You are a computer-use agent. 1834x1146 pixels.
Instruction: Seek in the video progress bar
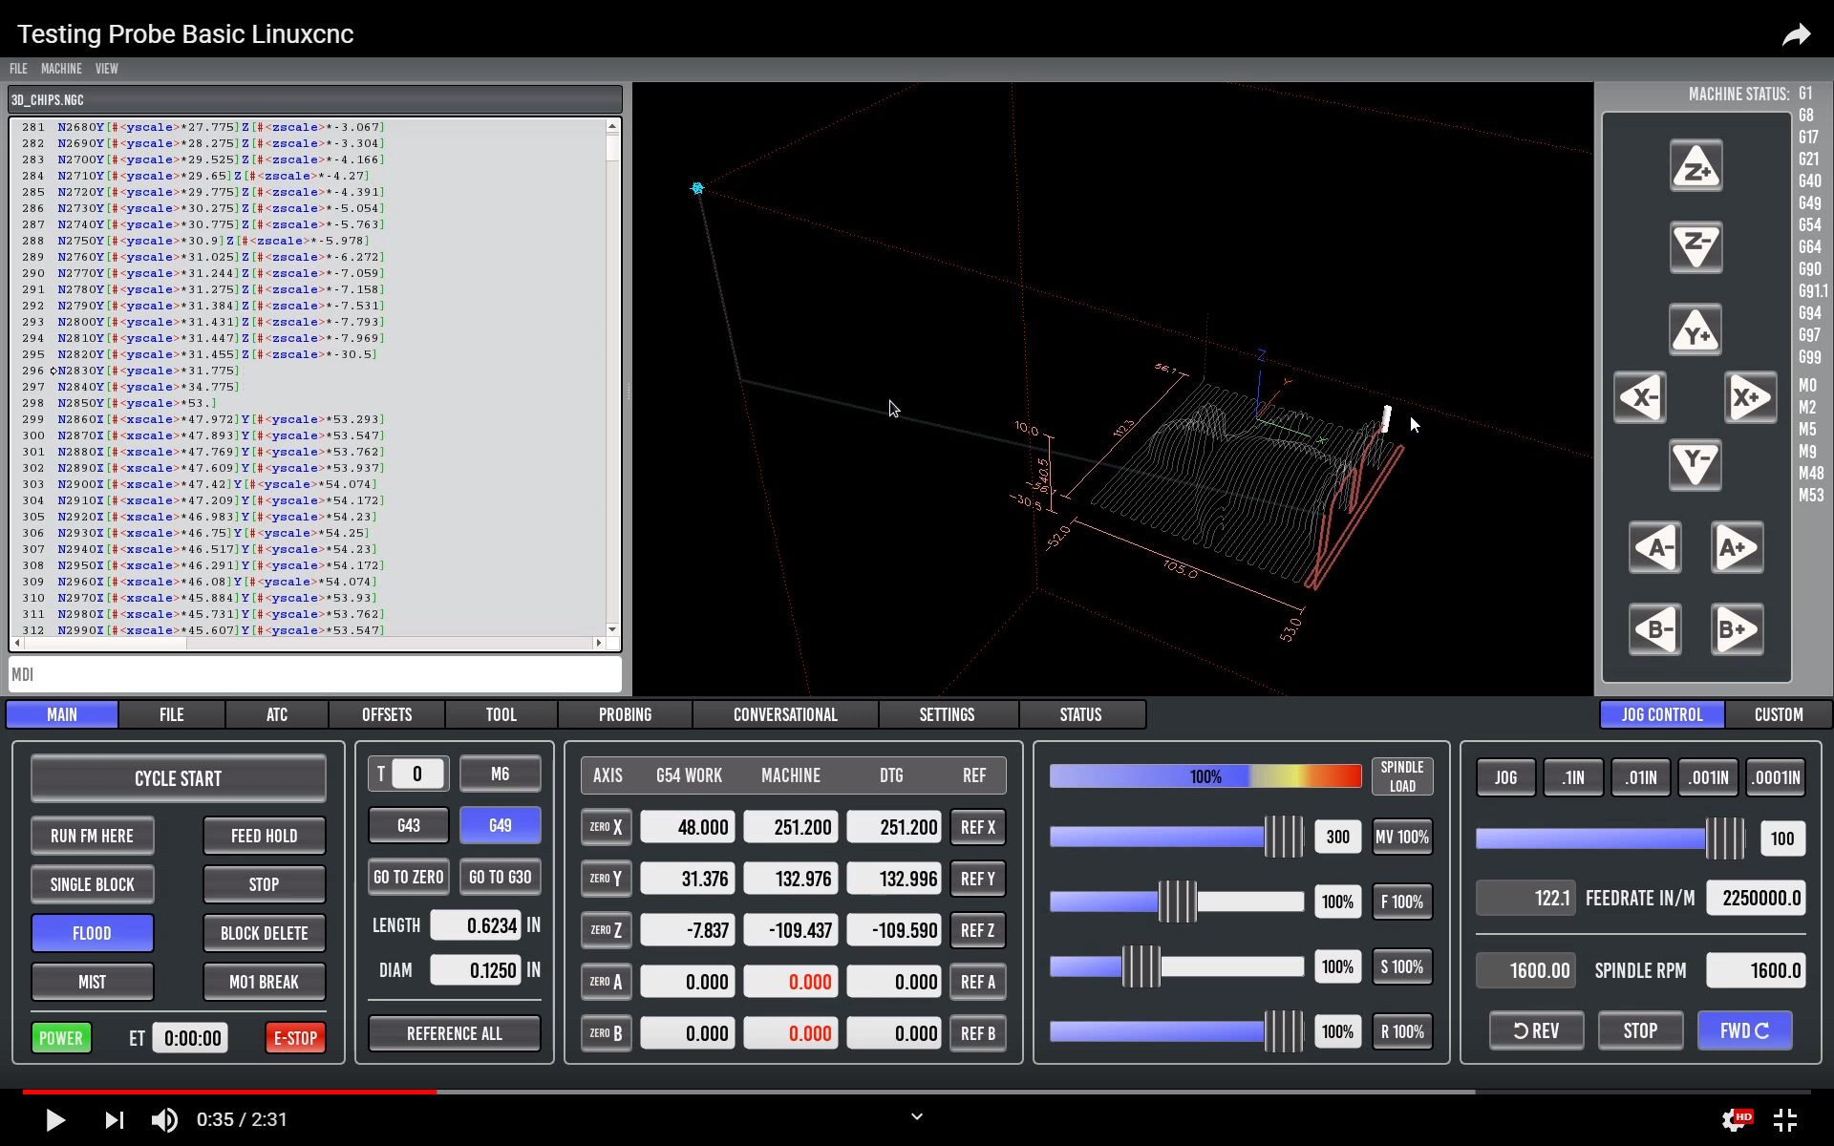click(917, 1092)
